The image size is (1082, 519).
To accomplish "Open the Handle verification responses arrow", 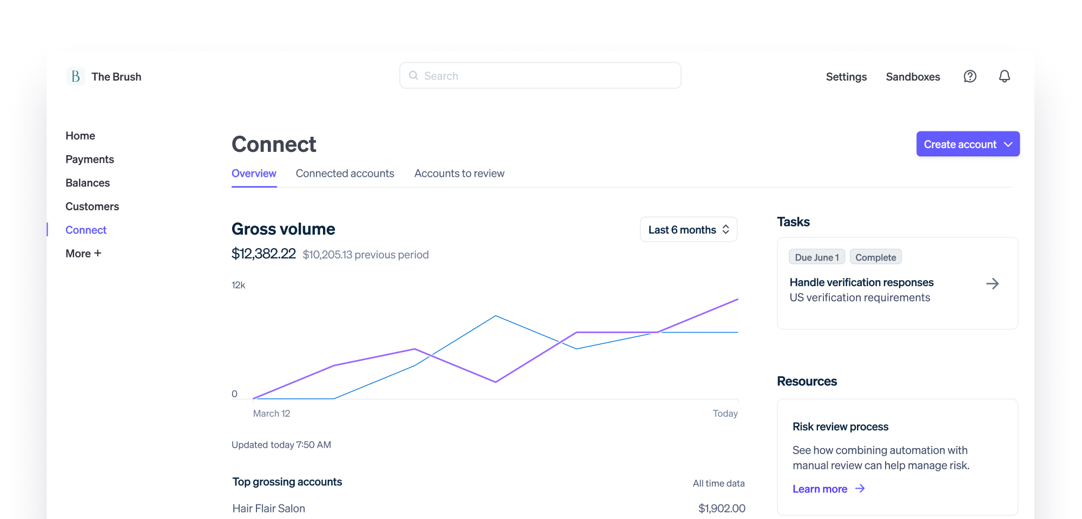I will click(x=993, y=283).
